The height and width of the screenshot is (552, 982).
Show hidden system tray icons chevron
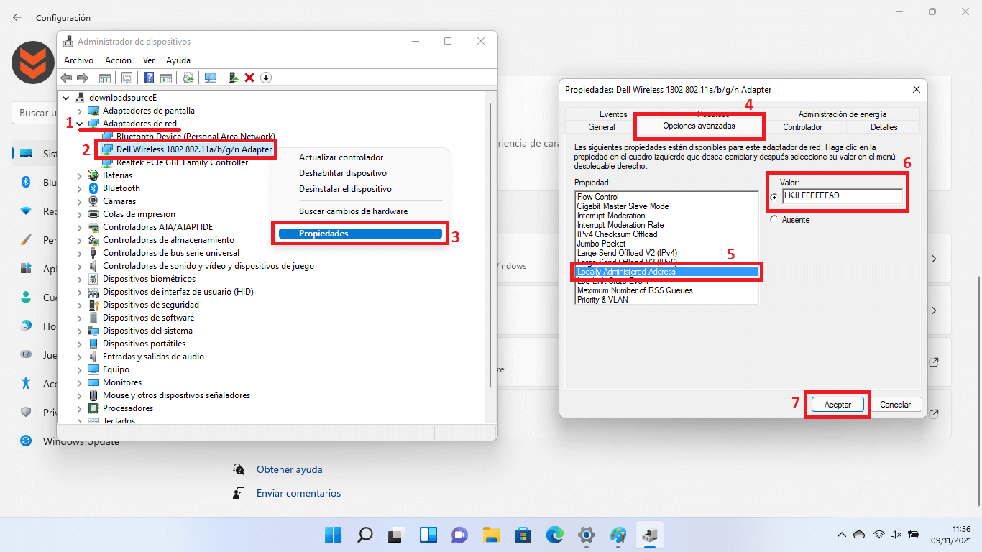coord(842,535)
